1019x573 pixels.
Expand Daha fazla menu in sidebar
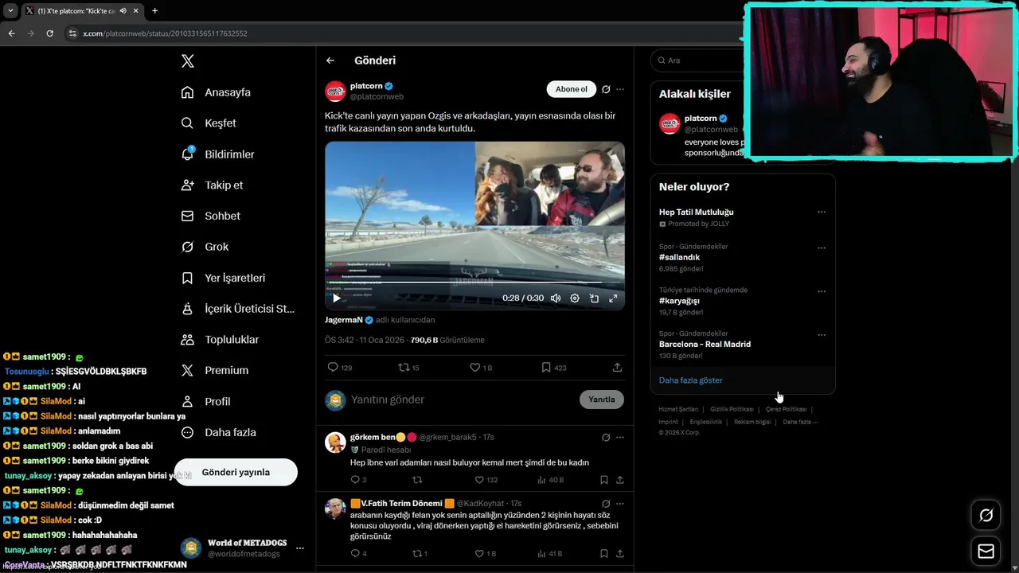218,432
